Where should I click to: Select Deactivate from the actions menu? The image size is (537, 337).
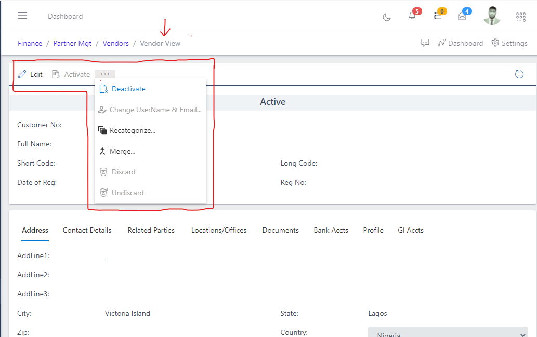pyautogui.click(x=127, y=89)
